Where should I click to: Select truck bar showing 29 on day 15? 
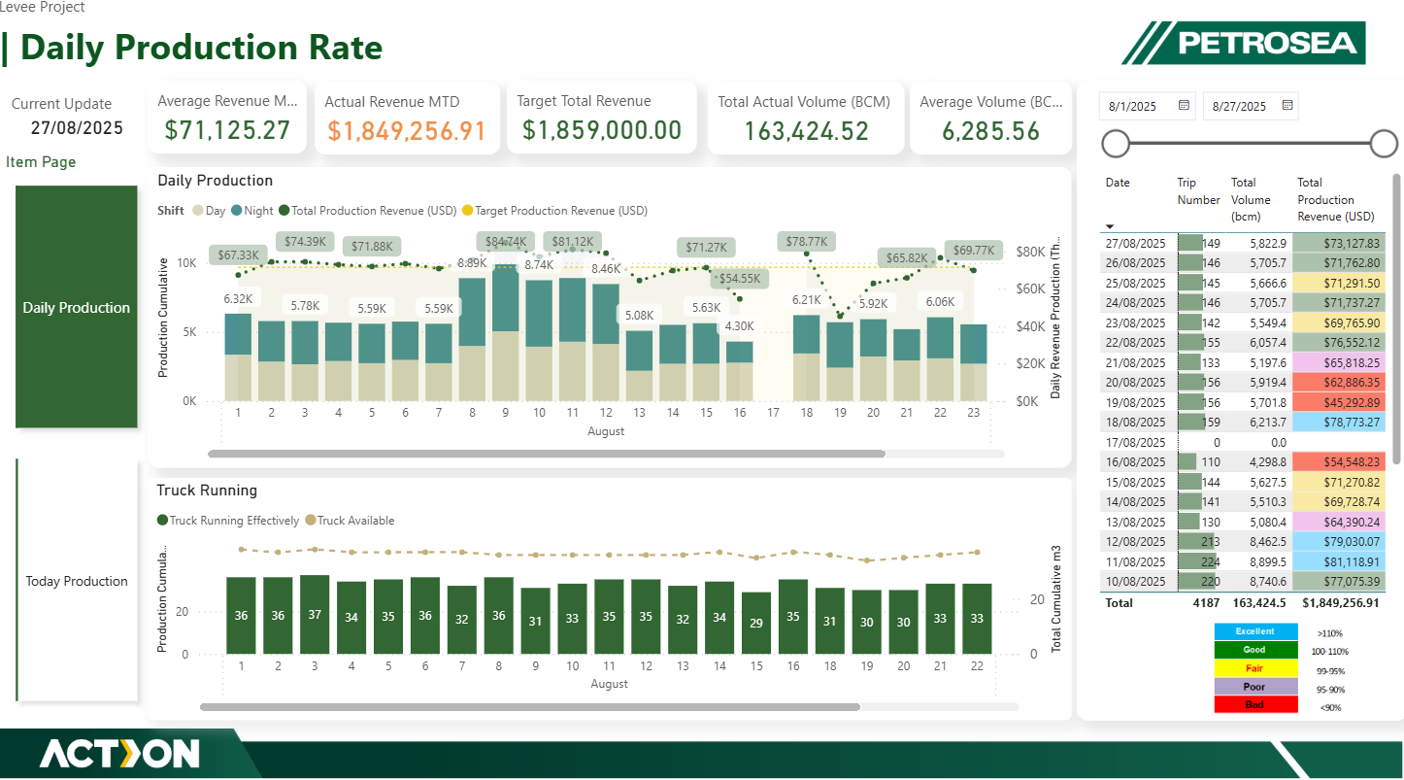click(756, 624)
